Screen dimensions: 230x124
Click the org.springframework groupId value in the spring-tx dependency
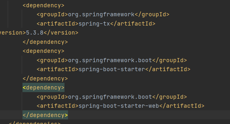[101, 15]
